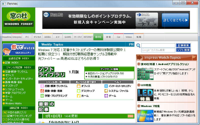The width and height of the screenshot is (200, 125).
Task: Click the ジャンル別一覧 header tab
Action: point(54,82)
